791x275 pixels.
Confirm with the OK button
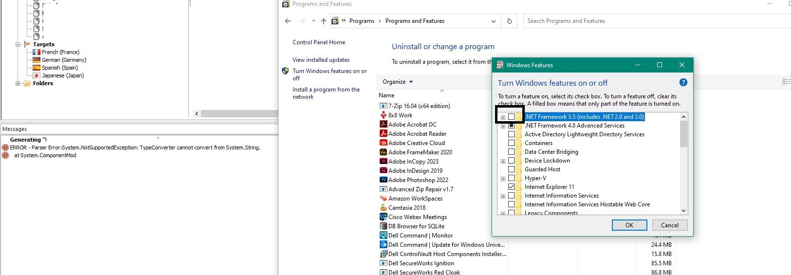pos(629,225)
